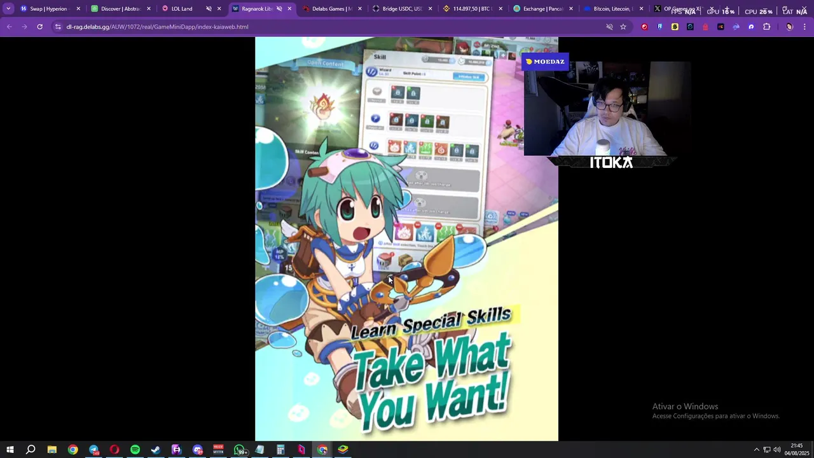Click the Ragnarok game promo splash screen
Image resolution: width=814 pixels, height=458 pixels.
(x=406, y=239)
